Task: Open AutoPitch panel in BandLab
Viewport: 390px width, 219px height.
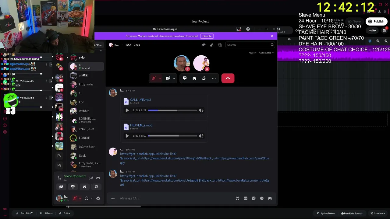Action: [x=25, y=213]
